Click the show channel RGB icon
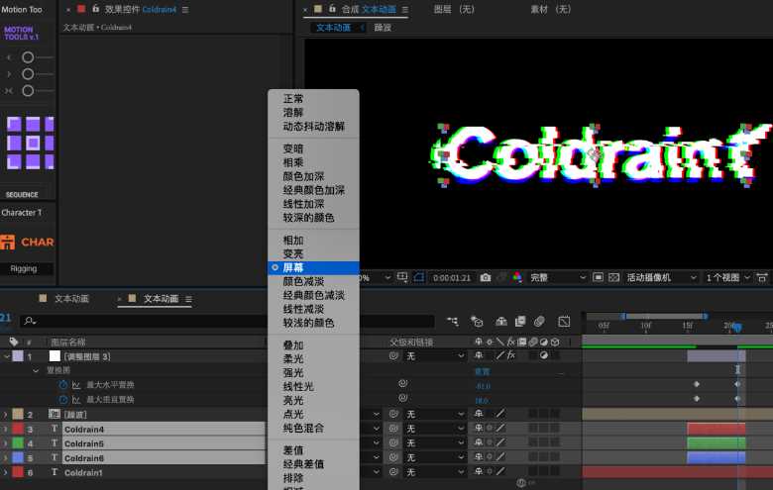The height and width of the screenshot is (490, 773). [x=517, y=278]
